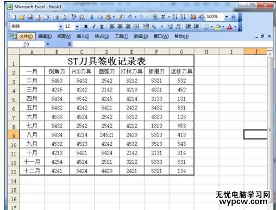This screenshot has width=276, height=210.
Task: Save the workbook with the floppy icon
Action: point(30,17)
